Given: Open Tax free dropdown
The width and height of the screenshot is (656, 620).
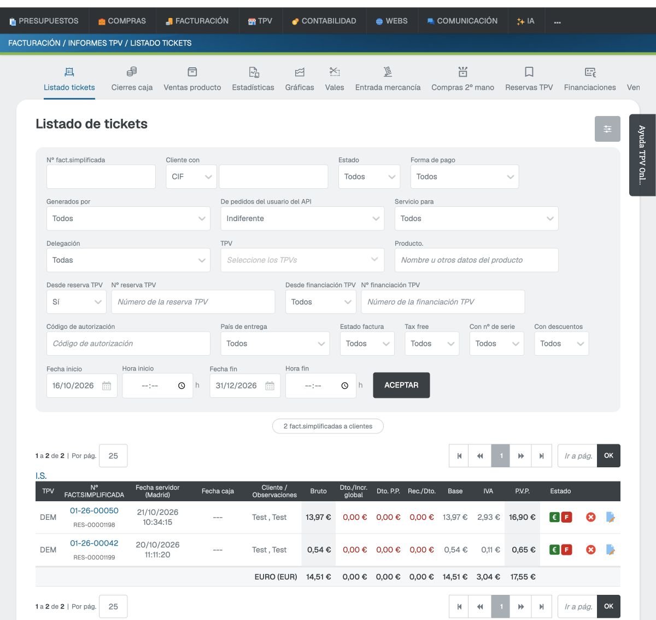Looking at the screenshot, I should point(432,344).
